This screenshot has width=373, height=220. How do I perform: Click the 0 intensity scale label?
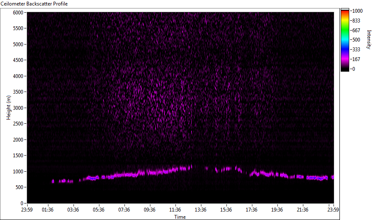[353, 69]
